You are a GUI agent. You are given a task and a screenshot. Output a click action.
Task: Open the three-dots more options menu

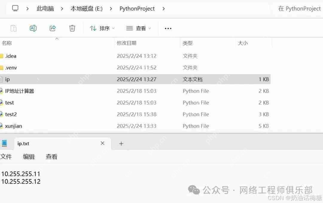tap(168, 28)
